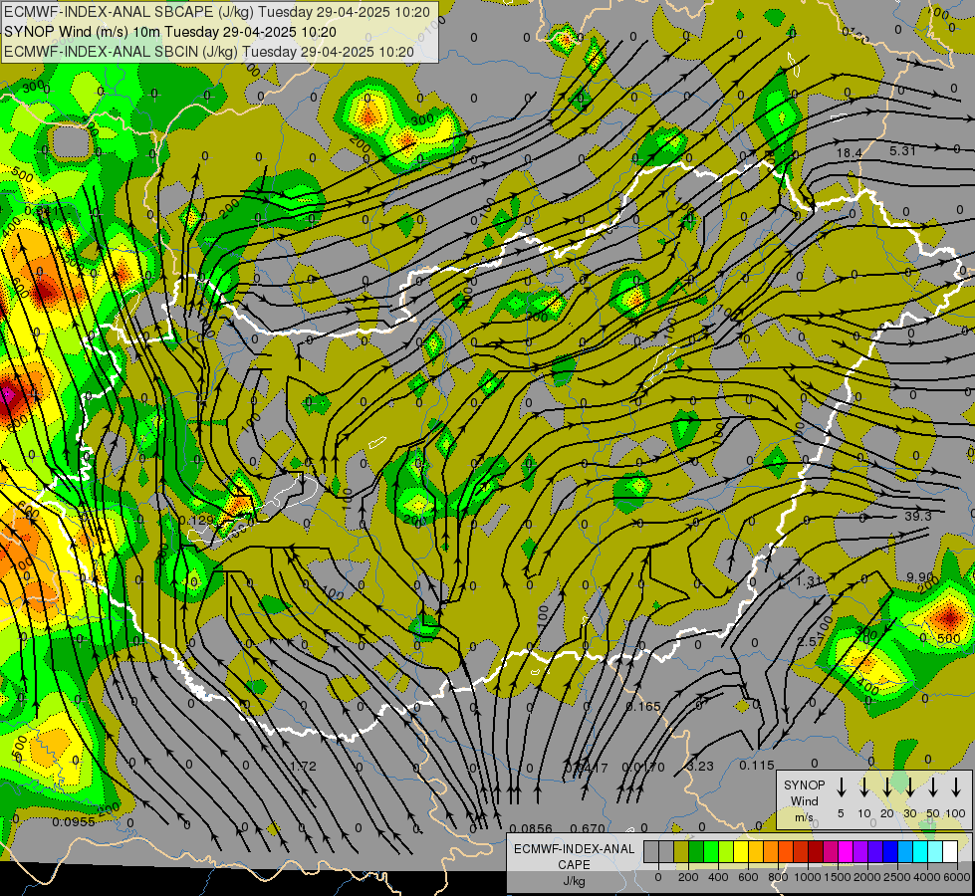The image size is (975, 896).
Task: Click the SBCIN title line at top
Action: point(209,52)
